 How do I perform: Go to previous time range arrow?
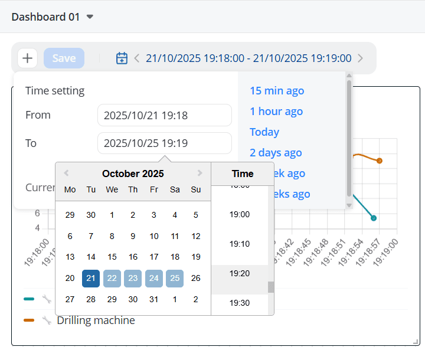[136, 58]
